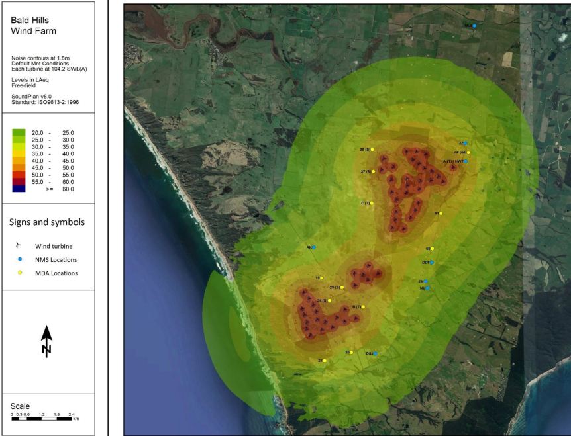Image resolution: width=571 pixels, height=436 pixels.
Task: Click the blue DDF location marker
Action: (432, 263)
